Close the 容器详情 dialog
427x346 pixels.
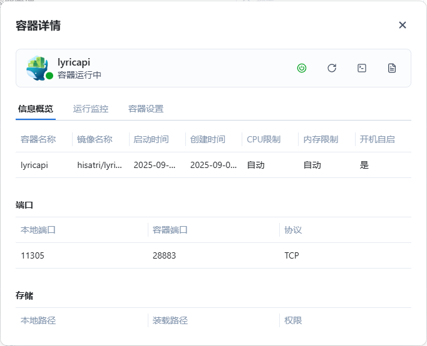point(403,25)
